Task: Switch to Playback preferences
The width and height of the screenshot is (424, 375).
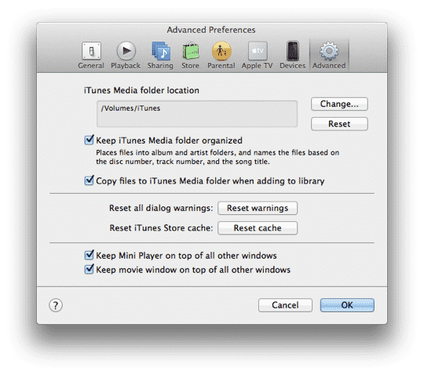Action: point(126,55)
